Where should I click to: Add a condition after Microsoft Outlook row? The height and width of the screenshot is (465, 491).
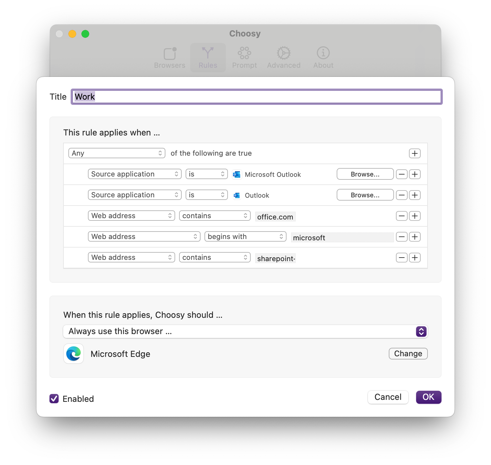point(415,174)
